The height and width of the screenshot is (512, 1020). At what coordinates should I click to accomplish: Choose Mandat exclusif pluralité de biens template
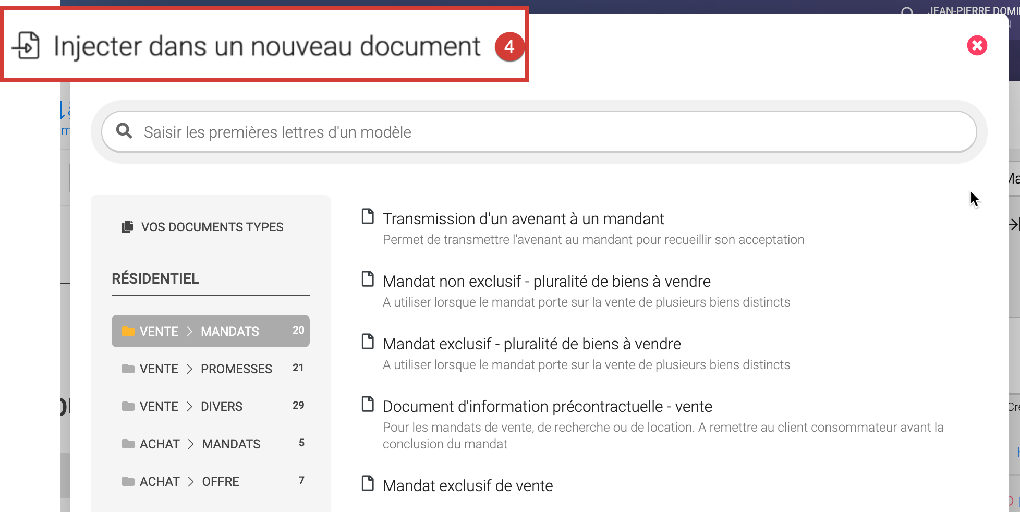[x=531, y=344]
